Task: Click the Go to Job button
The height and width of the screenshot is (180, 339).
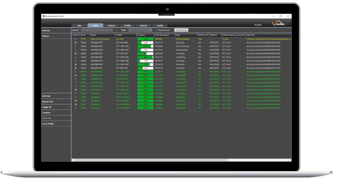Action: (x=56, y=118)
